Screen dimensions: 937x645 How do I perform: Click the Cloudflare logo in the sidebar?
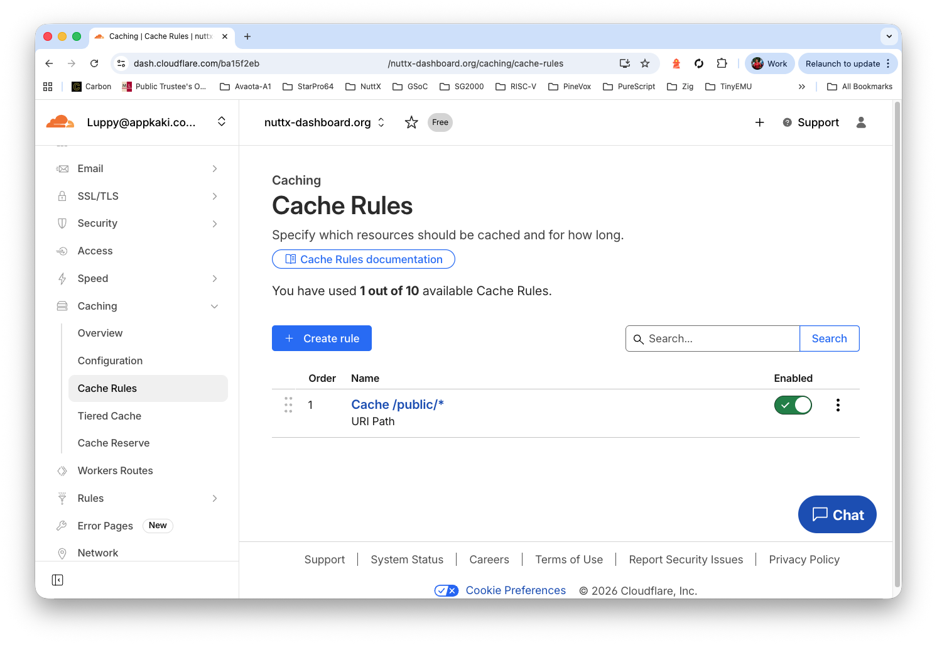pos(60,122)
